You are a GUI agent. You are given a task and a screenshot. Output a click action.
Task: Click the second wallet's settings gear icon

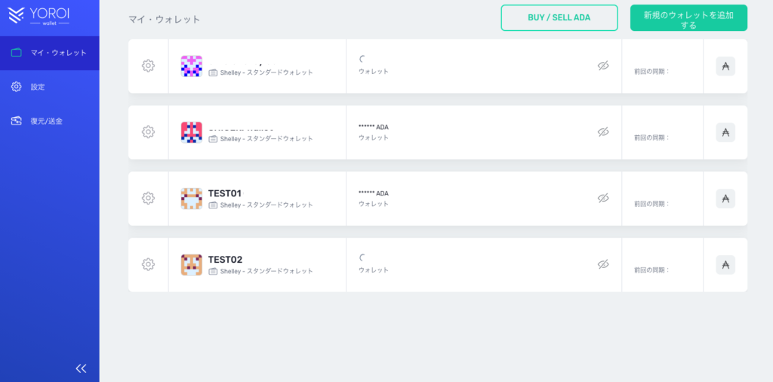point(148,132)
